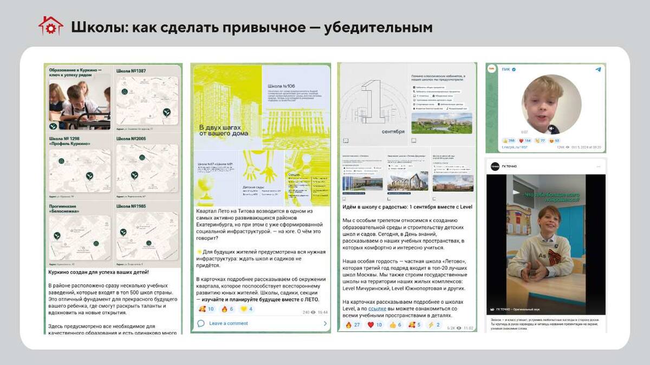Click the Telegram share arrow on the ПИК post
The image size is (650, 365).
pos(598,69)
